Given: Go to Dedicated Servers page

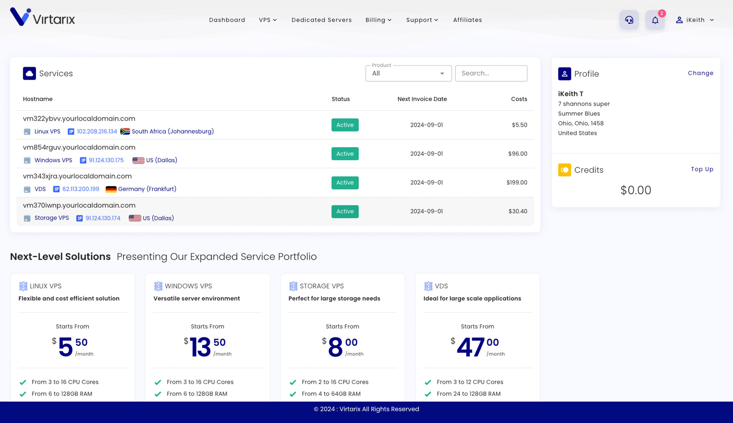Looking at the screenshot, I should (321, 20).
